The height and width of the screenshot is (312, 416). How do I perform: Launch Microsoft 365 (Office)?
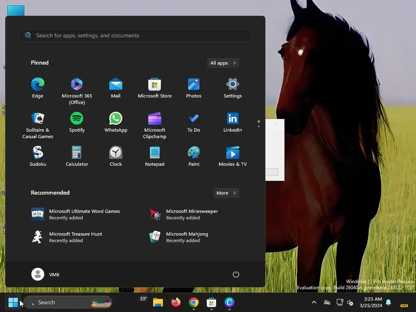coord(77,91)
